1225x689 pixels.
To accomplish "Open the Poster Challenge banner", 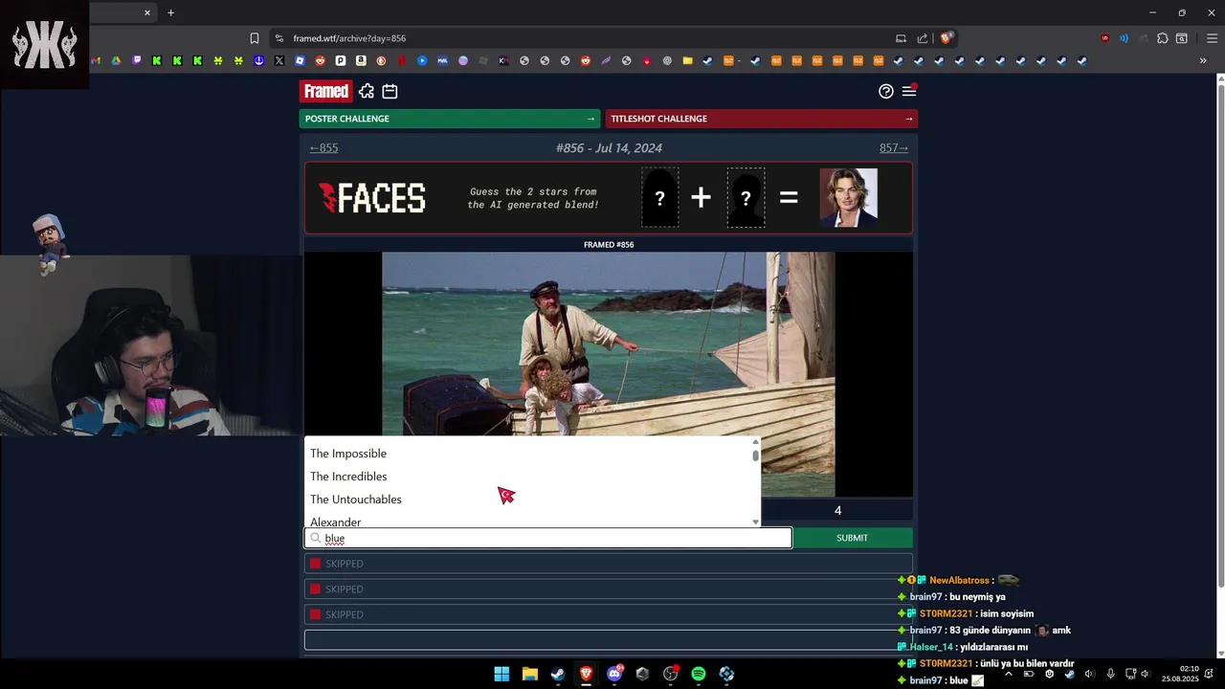I will point(449,119).
